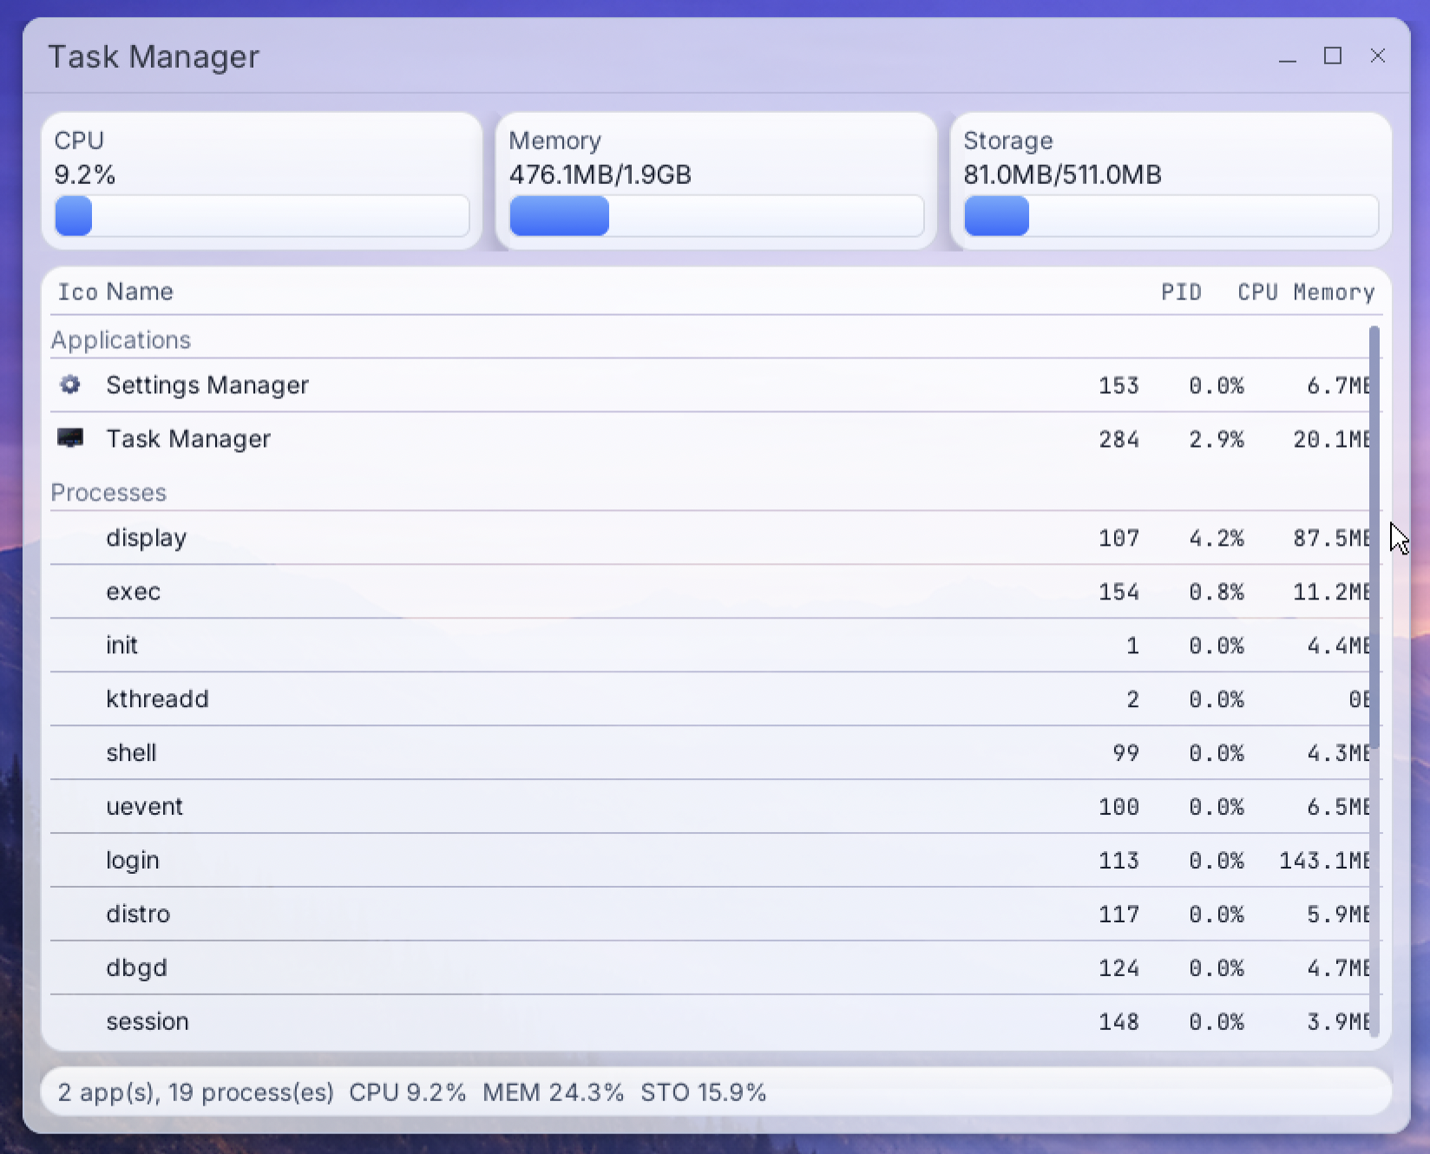This screenshot has height=1154, width=1430.
Task: Click the Settings Manager gear icon
Action: [70, 384]
